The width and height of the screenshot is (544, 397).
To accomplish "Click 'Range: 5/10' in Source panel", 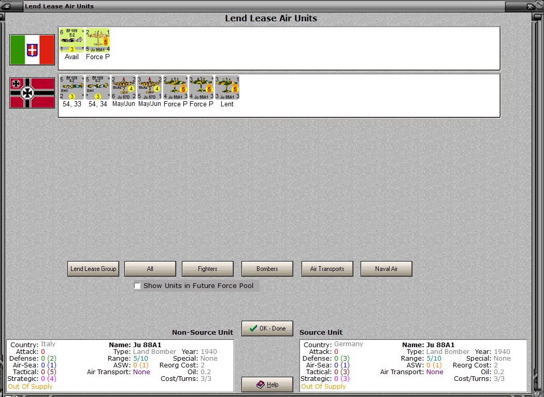I will (x=421, y=359).
